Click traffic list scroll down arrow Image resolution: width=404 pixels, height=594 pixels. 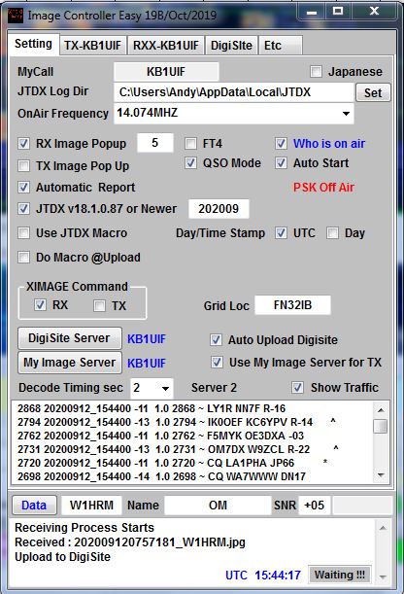pyautogui.click(x=381, y=475)
